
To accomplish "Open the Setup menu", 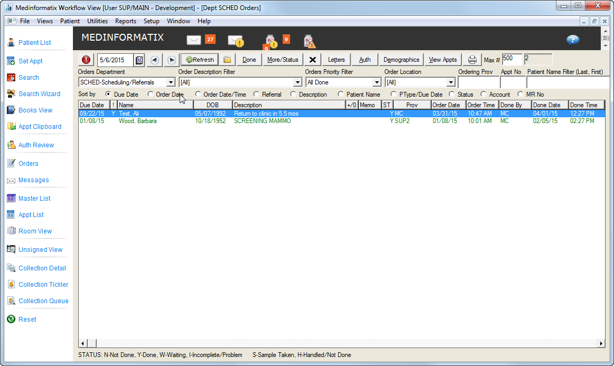I will (151, 21).
